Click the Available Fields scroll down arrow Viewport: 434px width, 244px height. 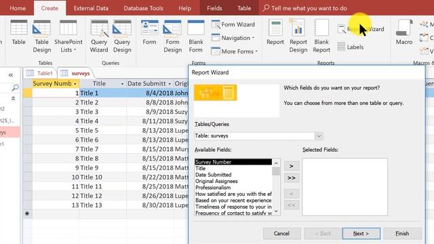point(276,211)
